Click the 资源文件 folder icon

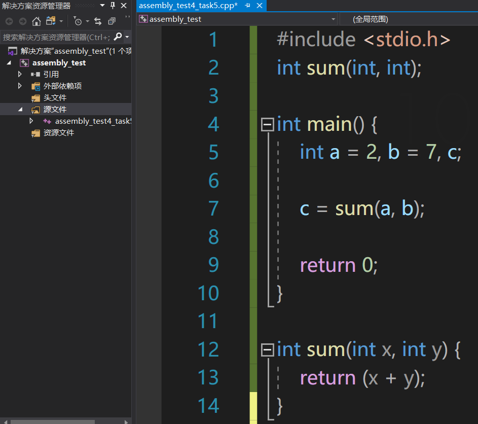[35, 133]
